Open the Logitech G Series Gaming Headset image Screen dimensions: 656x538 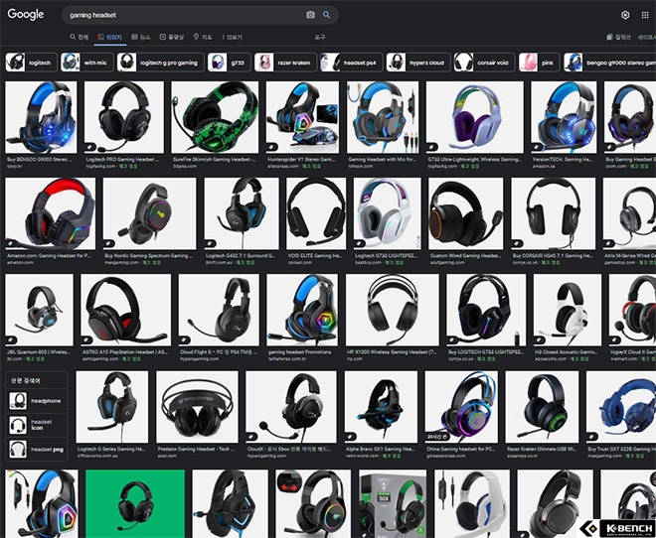[112, 407]
